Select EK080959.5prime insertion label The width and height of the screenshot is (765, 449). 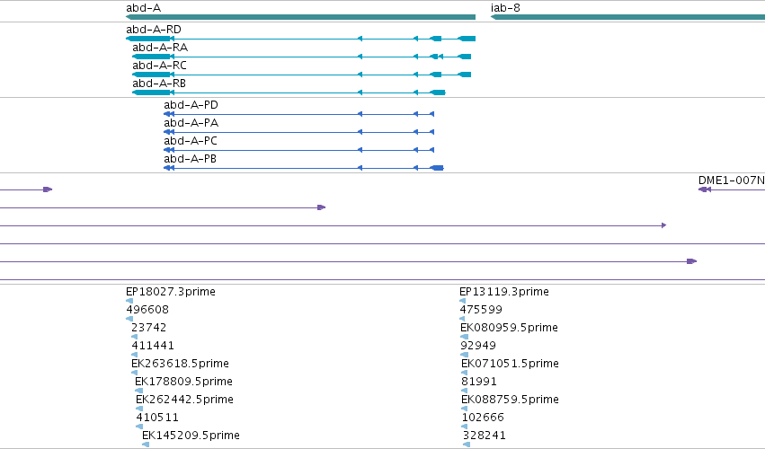510,328
